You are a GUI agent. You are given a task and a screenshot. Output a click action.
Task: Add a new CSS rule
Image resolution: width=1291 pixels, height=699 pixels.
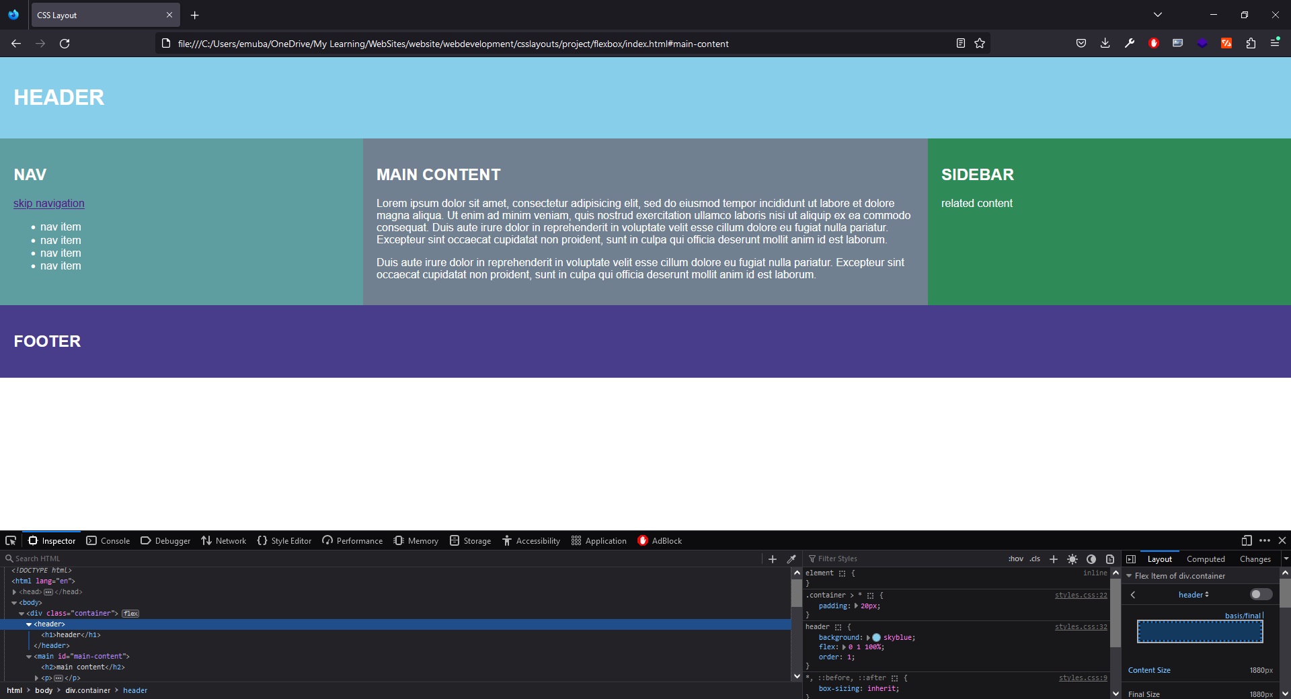pyautogui.click(x=1054, y=559)
